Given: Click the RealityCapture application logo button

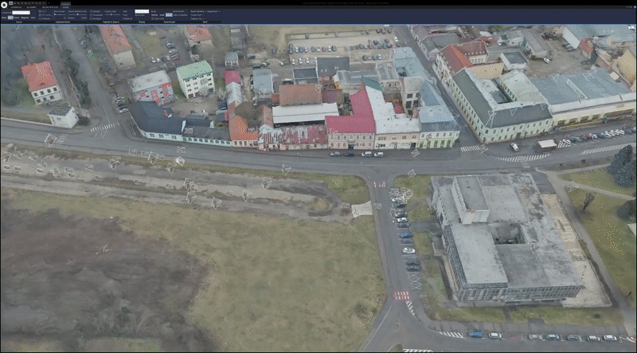Looking at the screenshot, I should coord(3,3).
